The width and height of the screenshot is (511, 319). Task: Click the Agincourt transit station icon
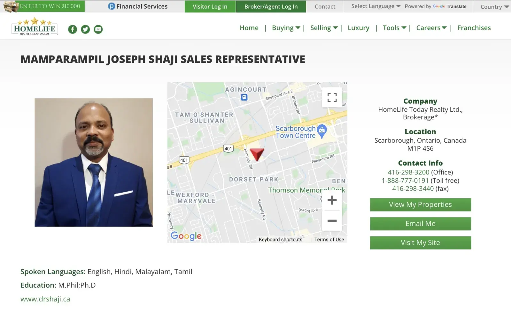[244, 97]
